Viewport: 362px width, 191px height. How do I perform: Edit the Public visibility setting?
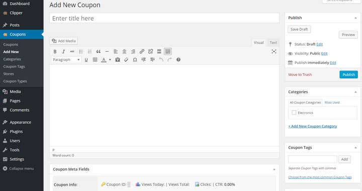(324, 53)
